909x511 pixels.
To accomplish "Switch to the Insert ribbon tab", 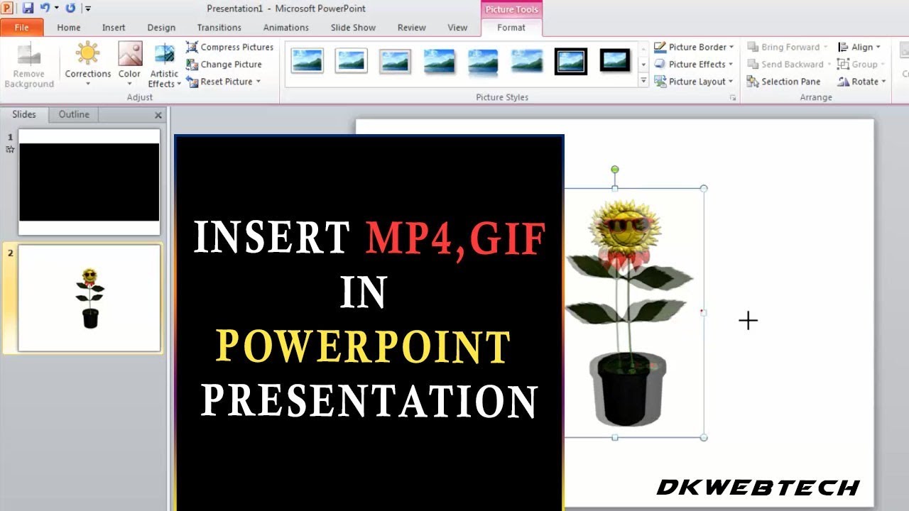I will coord(114,28).
